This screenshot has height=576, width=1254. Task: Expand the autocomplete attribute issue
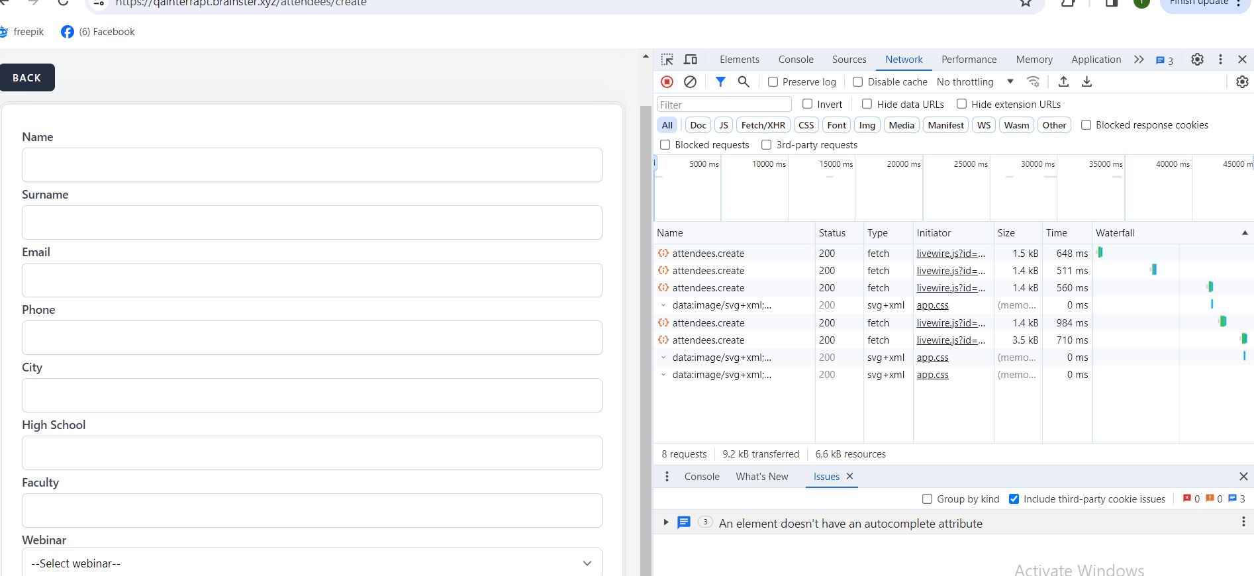666,523
